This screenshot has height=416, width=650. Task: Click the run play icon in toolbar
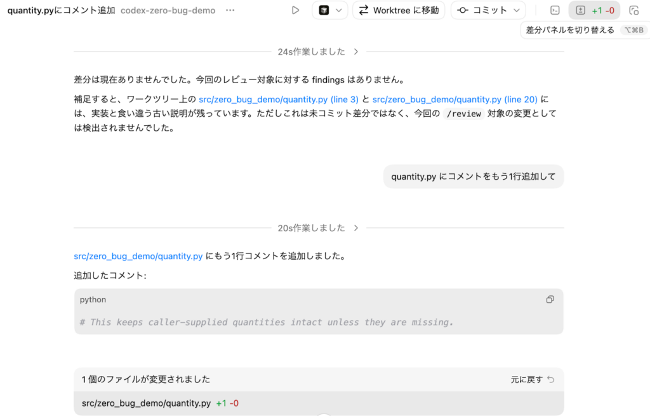(295, 10)
